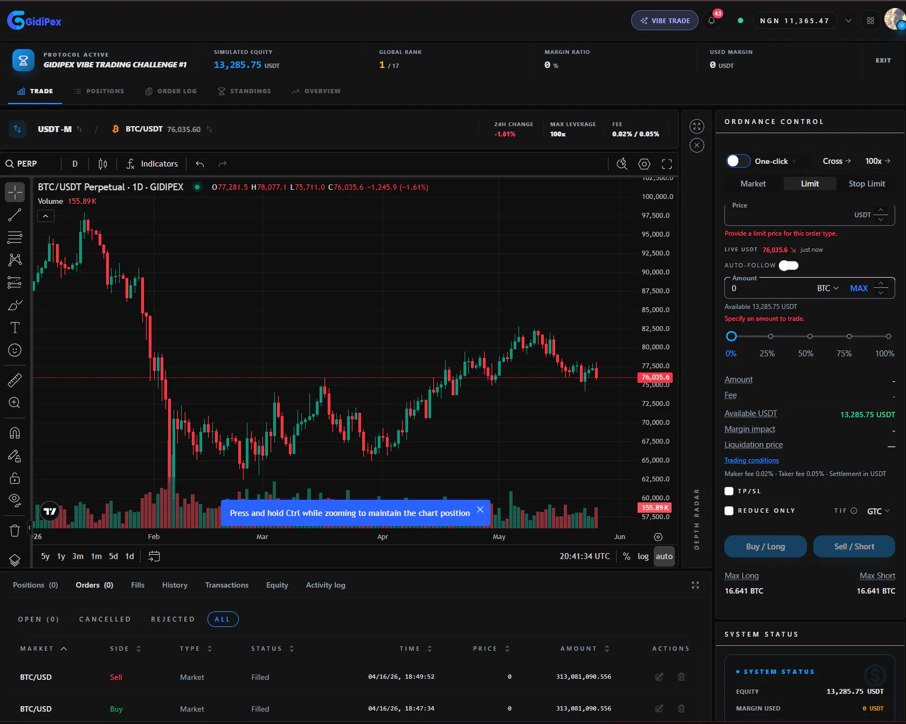Viewport: 906px width, 724px height.
Task: Open the Order Log tab
Action: pos(171,91)
